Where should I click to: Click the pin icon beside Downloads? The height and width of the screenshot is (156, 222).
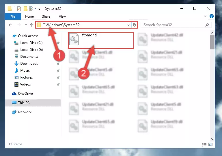[58, 64]
